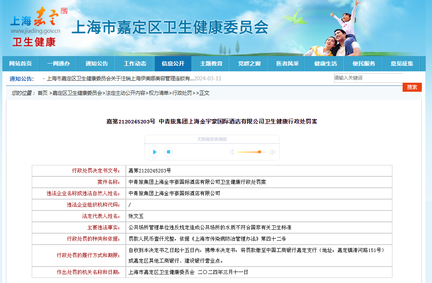Open the 党群之窗 menu
Viewport: 432px width, 283px height.
point(249,63)
